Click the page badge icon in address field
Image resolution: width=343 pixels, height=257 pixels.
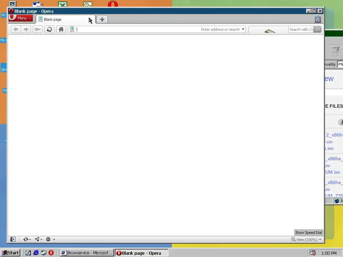[x=72, y=29]
